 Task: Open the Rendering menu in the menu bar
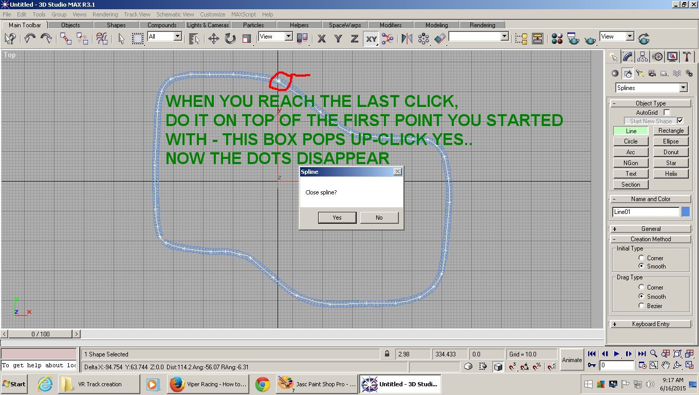tap(105, 14)
